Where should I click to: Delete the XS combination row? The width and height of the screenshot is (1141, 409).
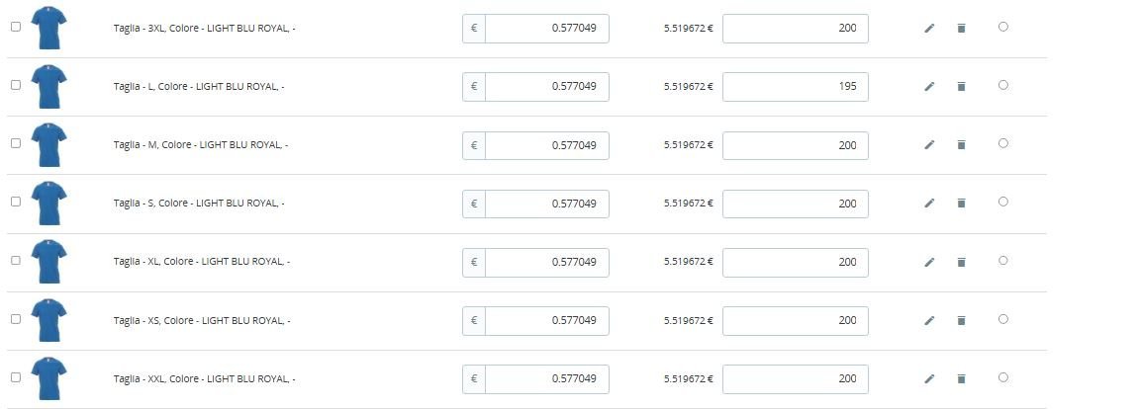[x=961, y=321]
